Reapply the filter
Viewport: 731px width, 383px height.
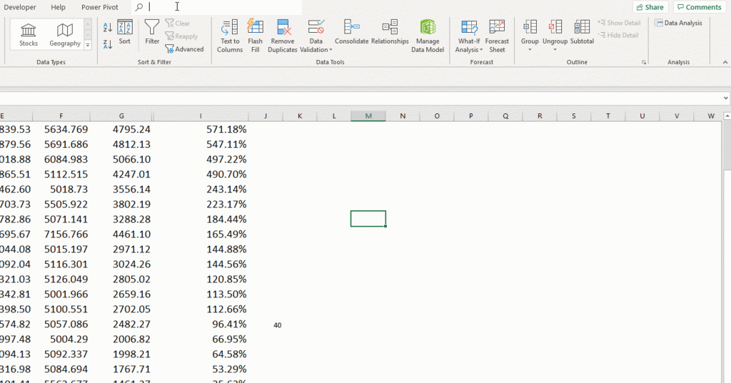coord(181,36)
